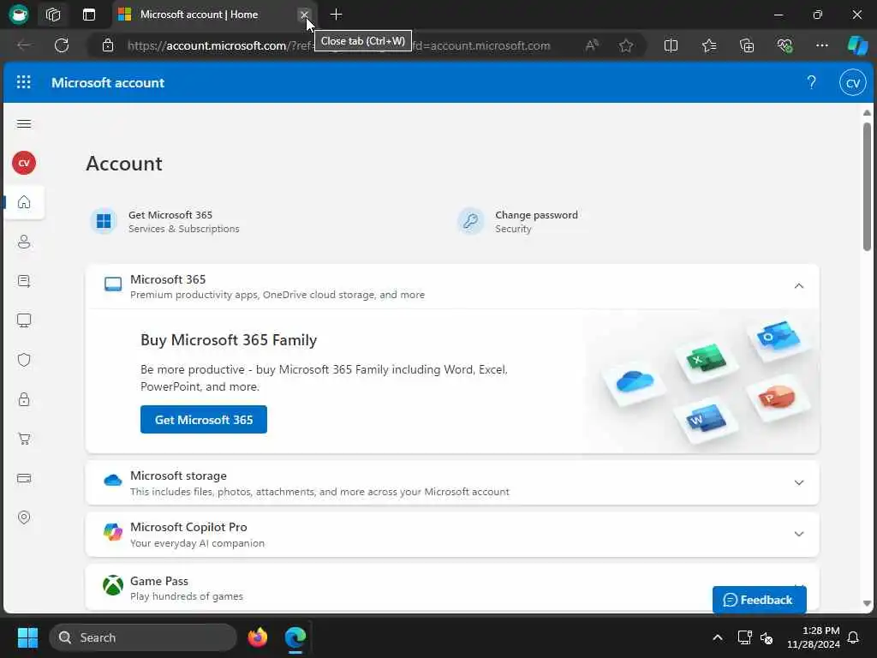877x658 pixels.
Task: Collapse the Microsoft 365 section
Action: pos(799,286)
